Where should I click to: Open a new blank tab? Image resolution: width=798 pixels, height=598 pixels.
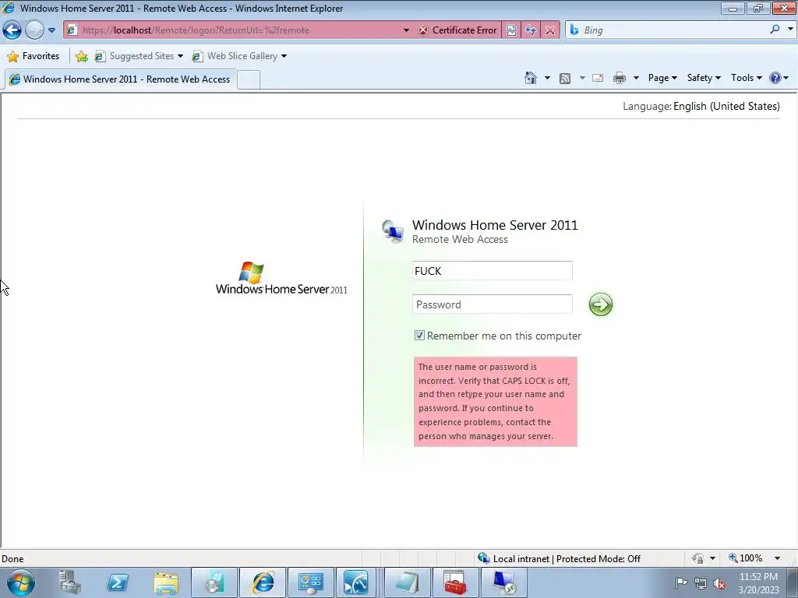coord(249,80)
